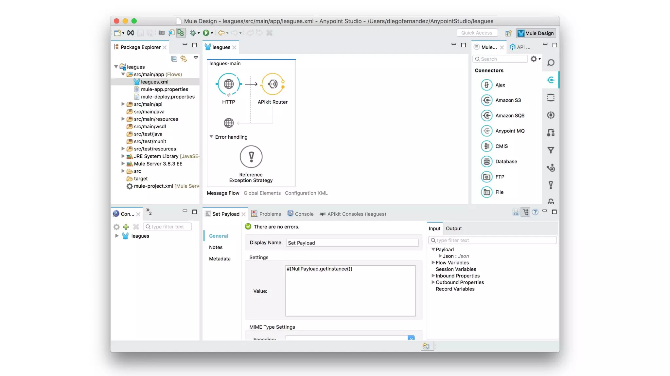
Task: Select the APIkit Router component in flow
Action: pyautogui.click(x=273, y=84)
